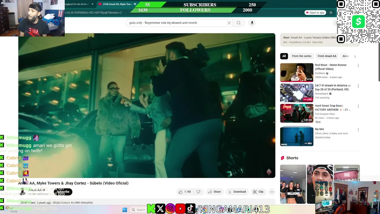The width and height of the screenshot is (380, 214).
Task: Show more filter chips with arrow
Action: click(355, 56)
